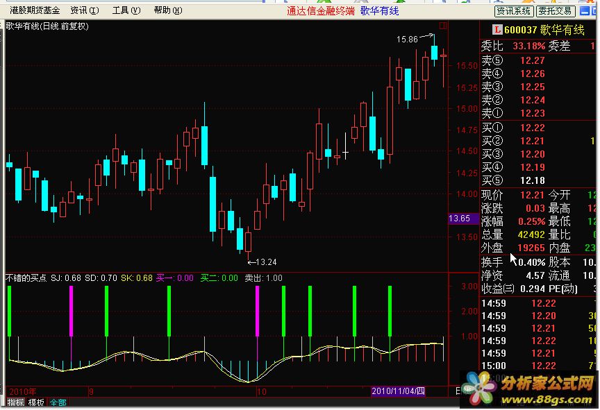Viewport: 600px width, 410px height.
Task: Click the 涨跌 0.03 value
Action: 535,208
